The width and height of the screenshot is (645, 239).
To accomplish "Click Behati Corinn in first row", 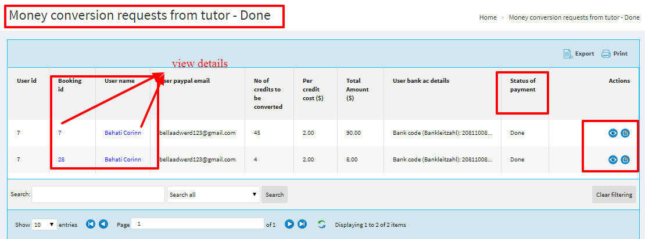I will [123, 133].
